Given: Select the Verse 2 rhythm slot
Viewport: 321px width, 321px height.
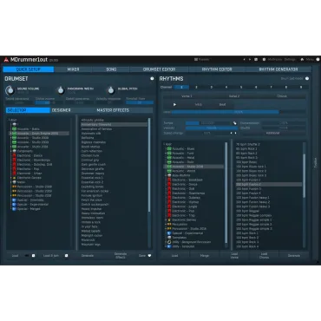Looking at the screenshot, I should coord(234,96).
